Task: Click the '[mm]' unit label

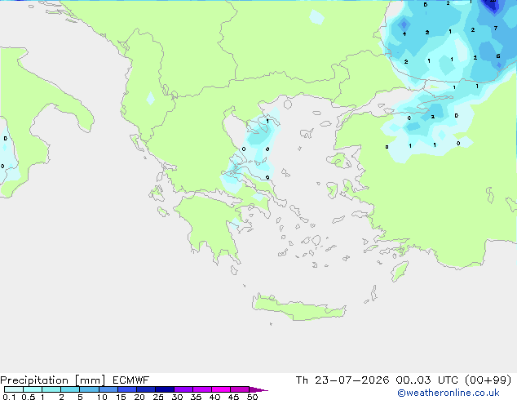Action: [90, 380]
